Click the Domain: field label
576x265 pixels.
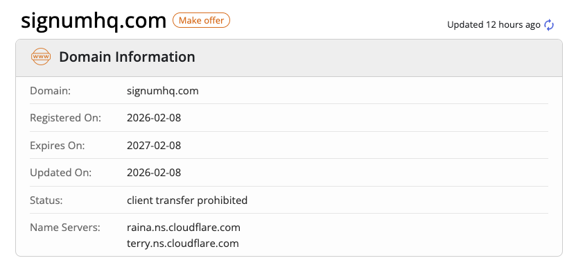(50, 91)
